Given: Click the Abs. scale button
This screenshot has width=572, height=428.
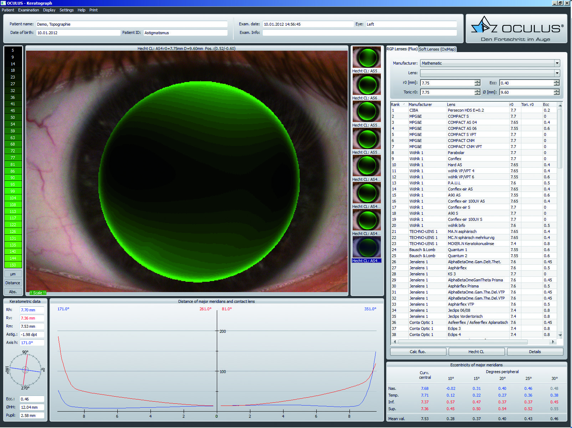Looking at the screenshot, I should coord(13,292).
